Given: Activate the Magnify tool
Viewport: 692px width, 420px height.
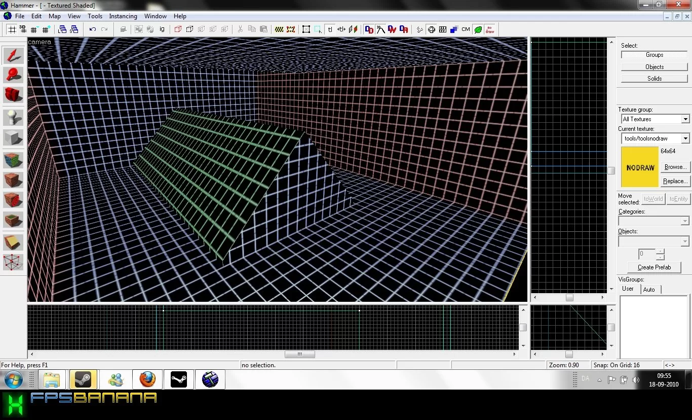Looking at the screenshot, I should [x=13, y=75].
